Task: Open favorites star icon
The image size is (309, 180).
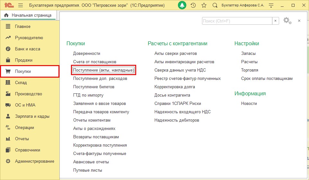Action: (204, 5)
